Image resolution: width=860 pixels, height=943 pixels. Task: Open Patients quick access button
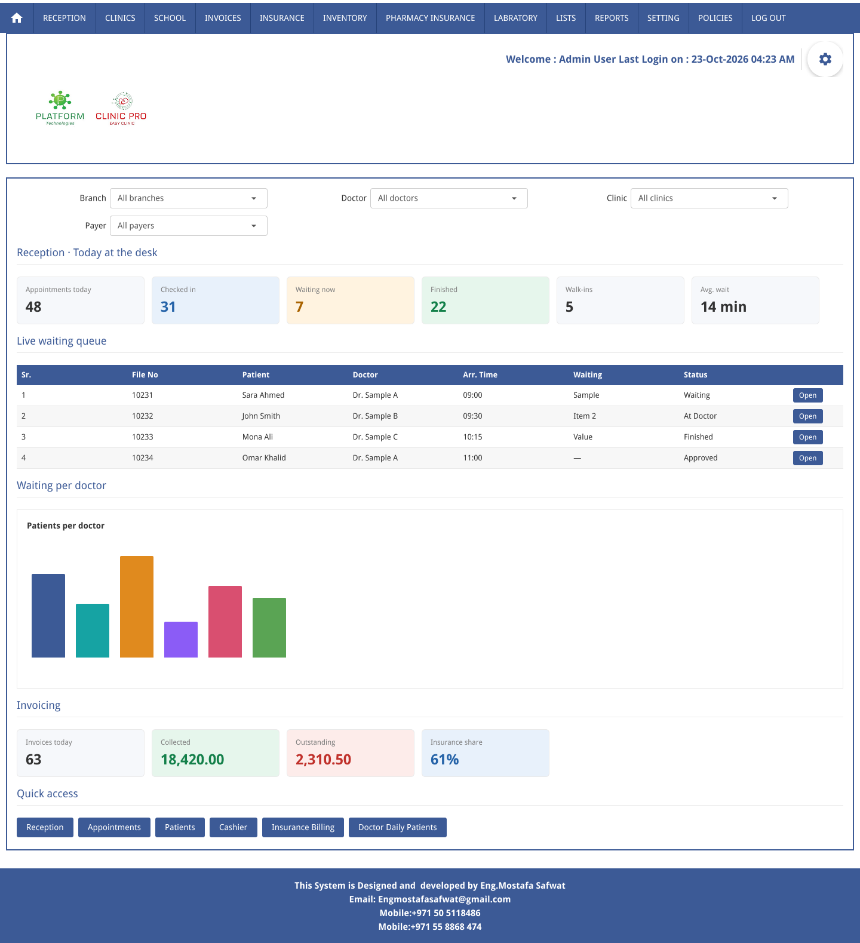[x=180, y=827]
